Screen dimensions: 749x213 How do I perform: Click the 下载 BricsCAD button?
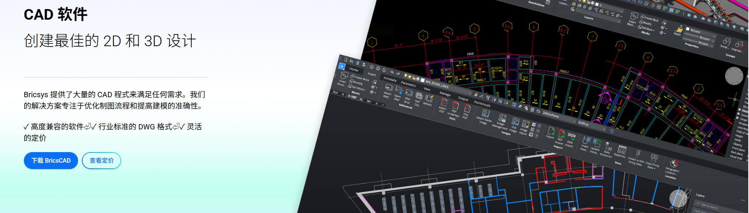[51, 160]
